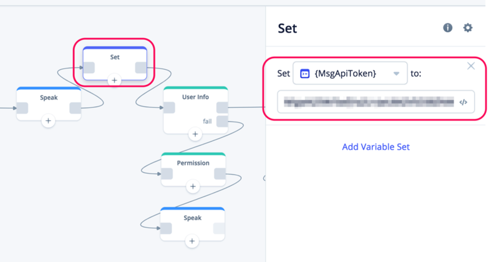Select the Set block on canvas
The image size is (499, 262).
[115, 64]
